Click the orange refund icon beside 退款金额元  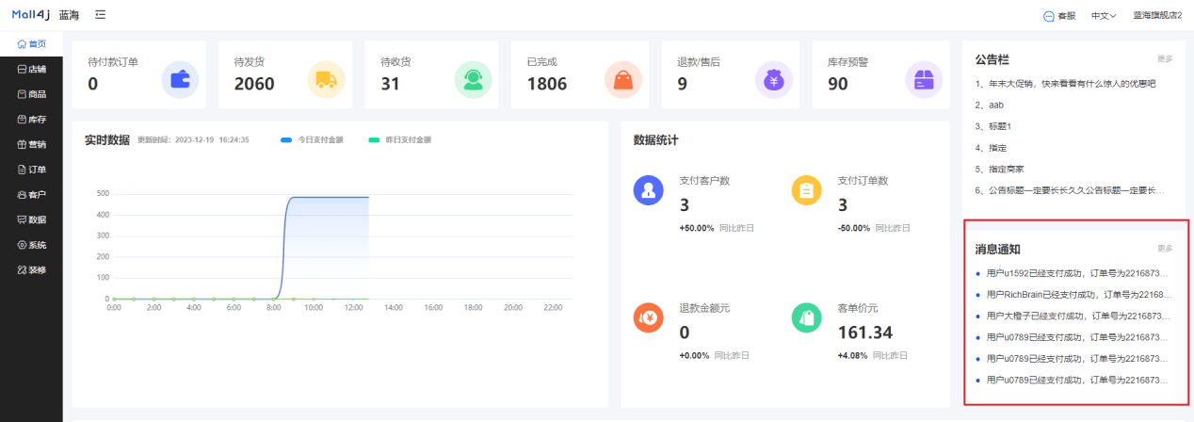(x=649, y=317)
